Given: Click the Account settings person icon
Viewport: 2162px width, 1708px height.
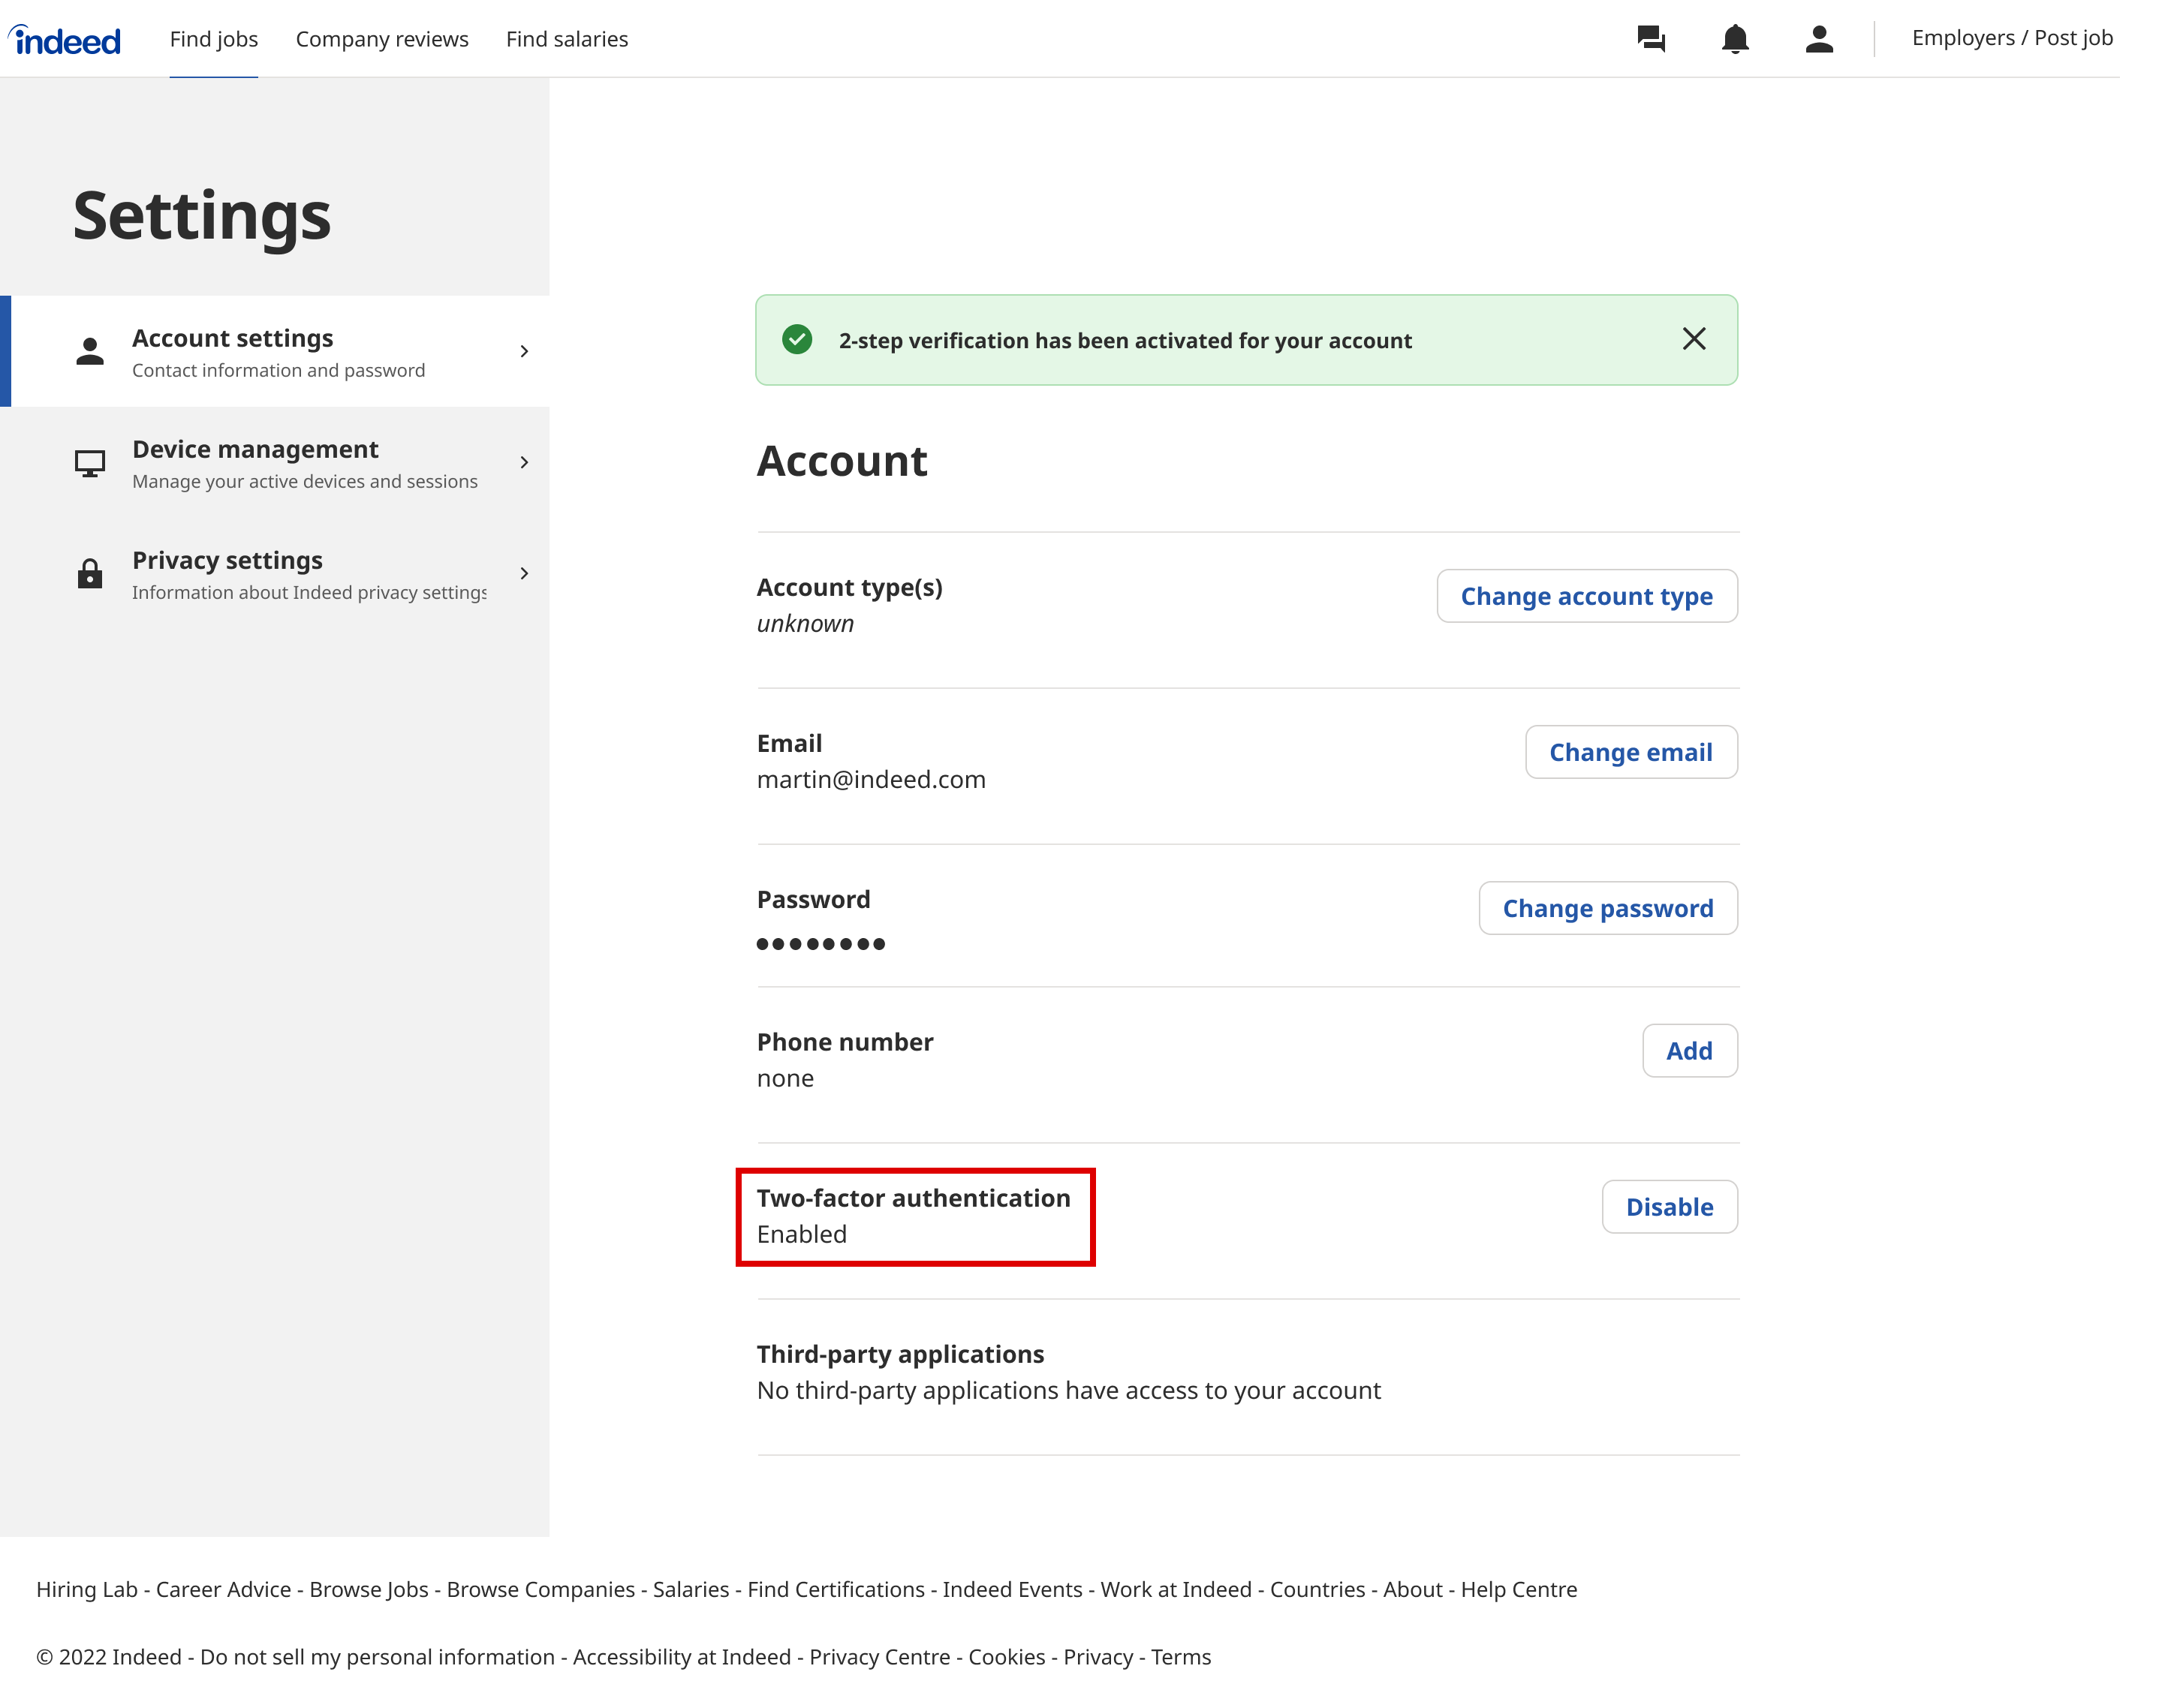Looking at the screenshot, I should 90,352.
